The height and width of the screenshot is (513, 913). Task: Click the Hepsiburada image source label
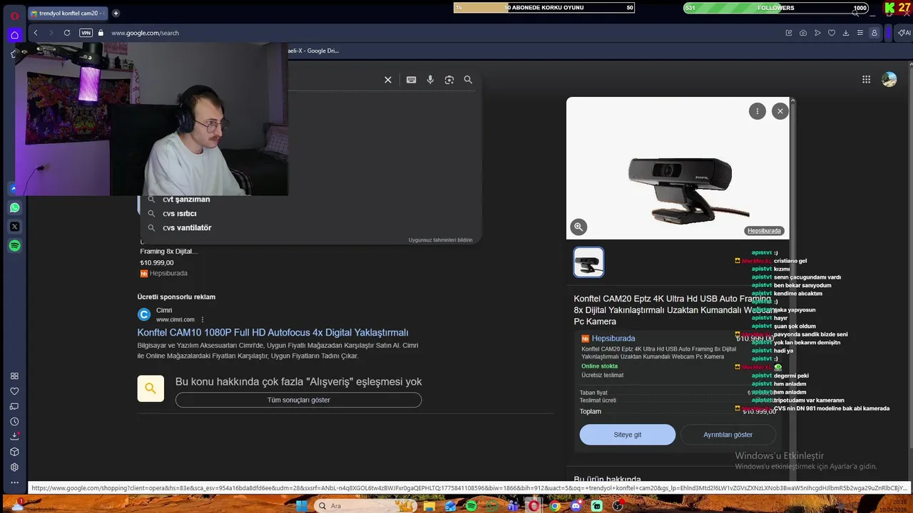pyautogui.click(x=764, y=231)
